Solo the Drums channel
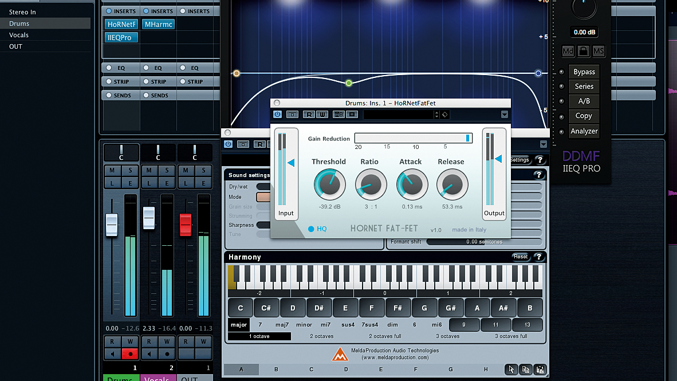 130,171
